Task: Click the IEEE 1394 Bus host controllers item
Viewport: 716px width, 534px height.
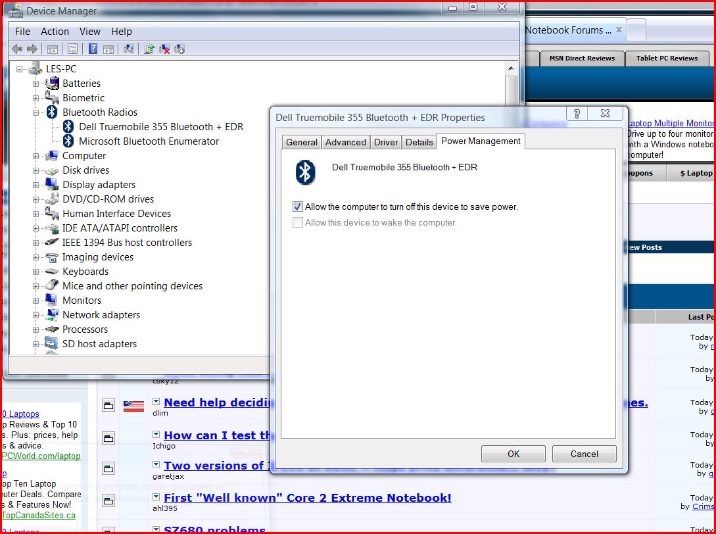Action: (127, 242)
